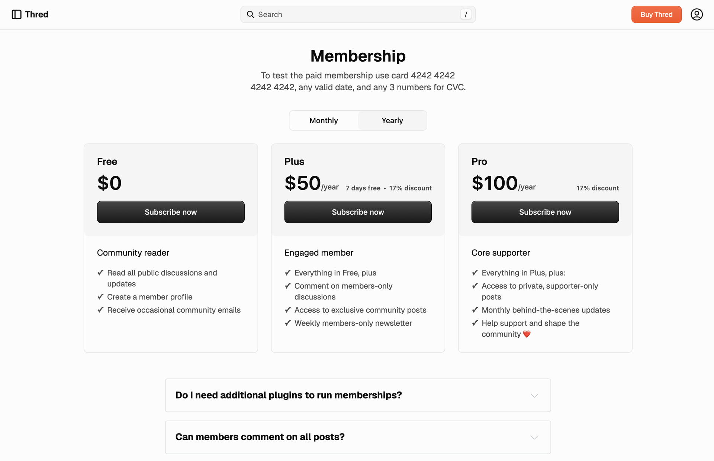
Task: Click the magnifying glass search icon
Action: coord(250,14)
